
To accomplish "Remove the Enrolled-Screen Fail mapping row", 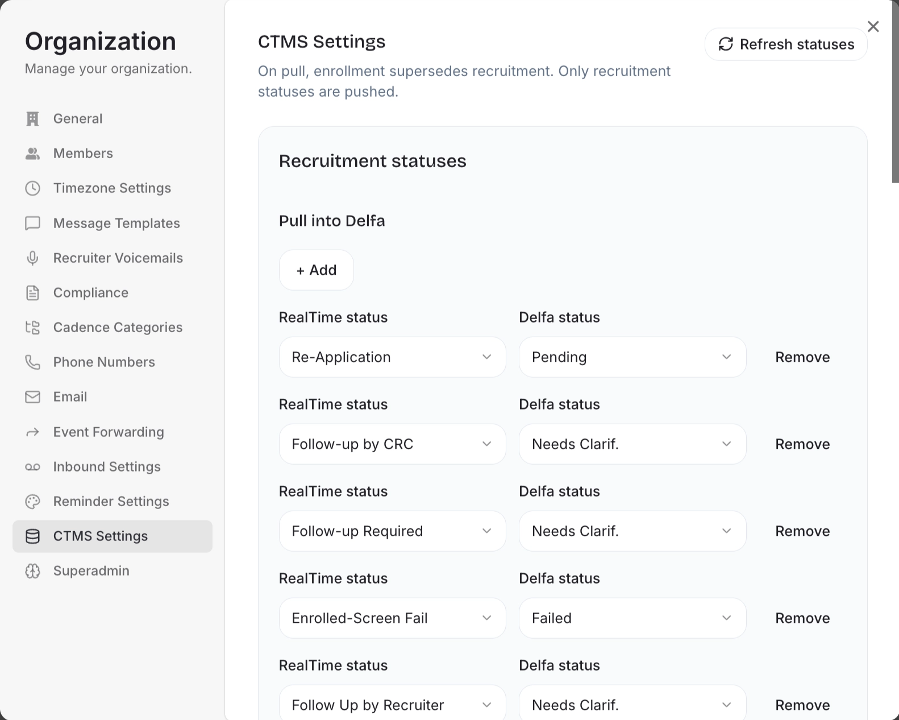I will click(802, 618).
